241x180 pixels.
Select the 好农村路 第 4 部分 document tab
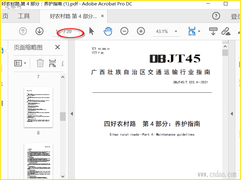(73, 16)
